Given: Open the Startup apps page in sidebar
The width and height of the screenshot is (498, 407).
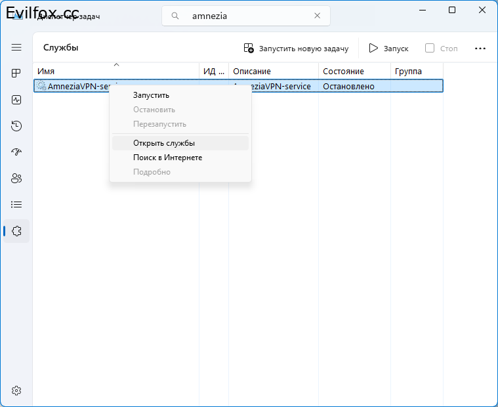Looking at the screenshot, I should tap(16, 152).
